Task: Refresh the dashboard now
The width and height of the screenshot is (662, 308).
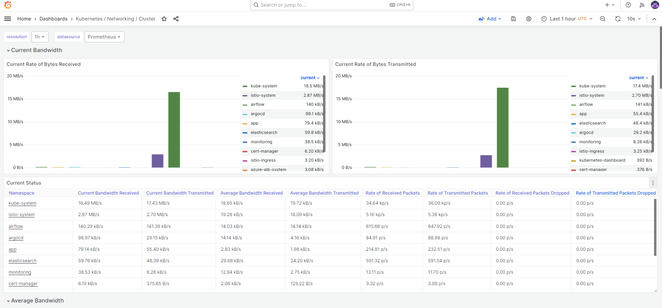Action: pos(618,19)
